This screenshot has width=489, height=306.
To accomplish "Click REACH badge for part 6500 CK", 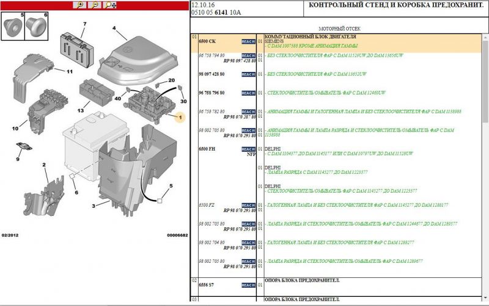I will pos(248,41).
